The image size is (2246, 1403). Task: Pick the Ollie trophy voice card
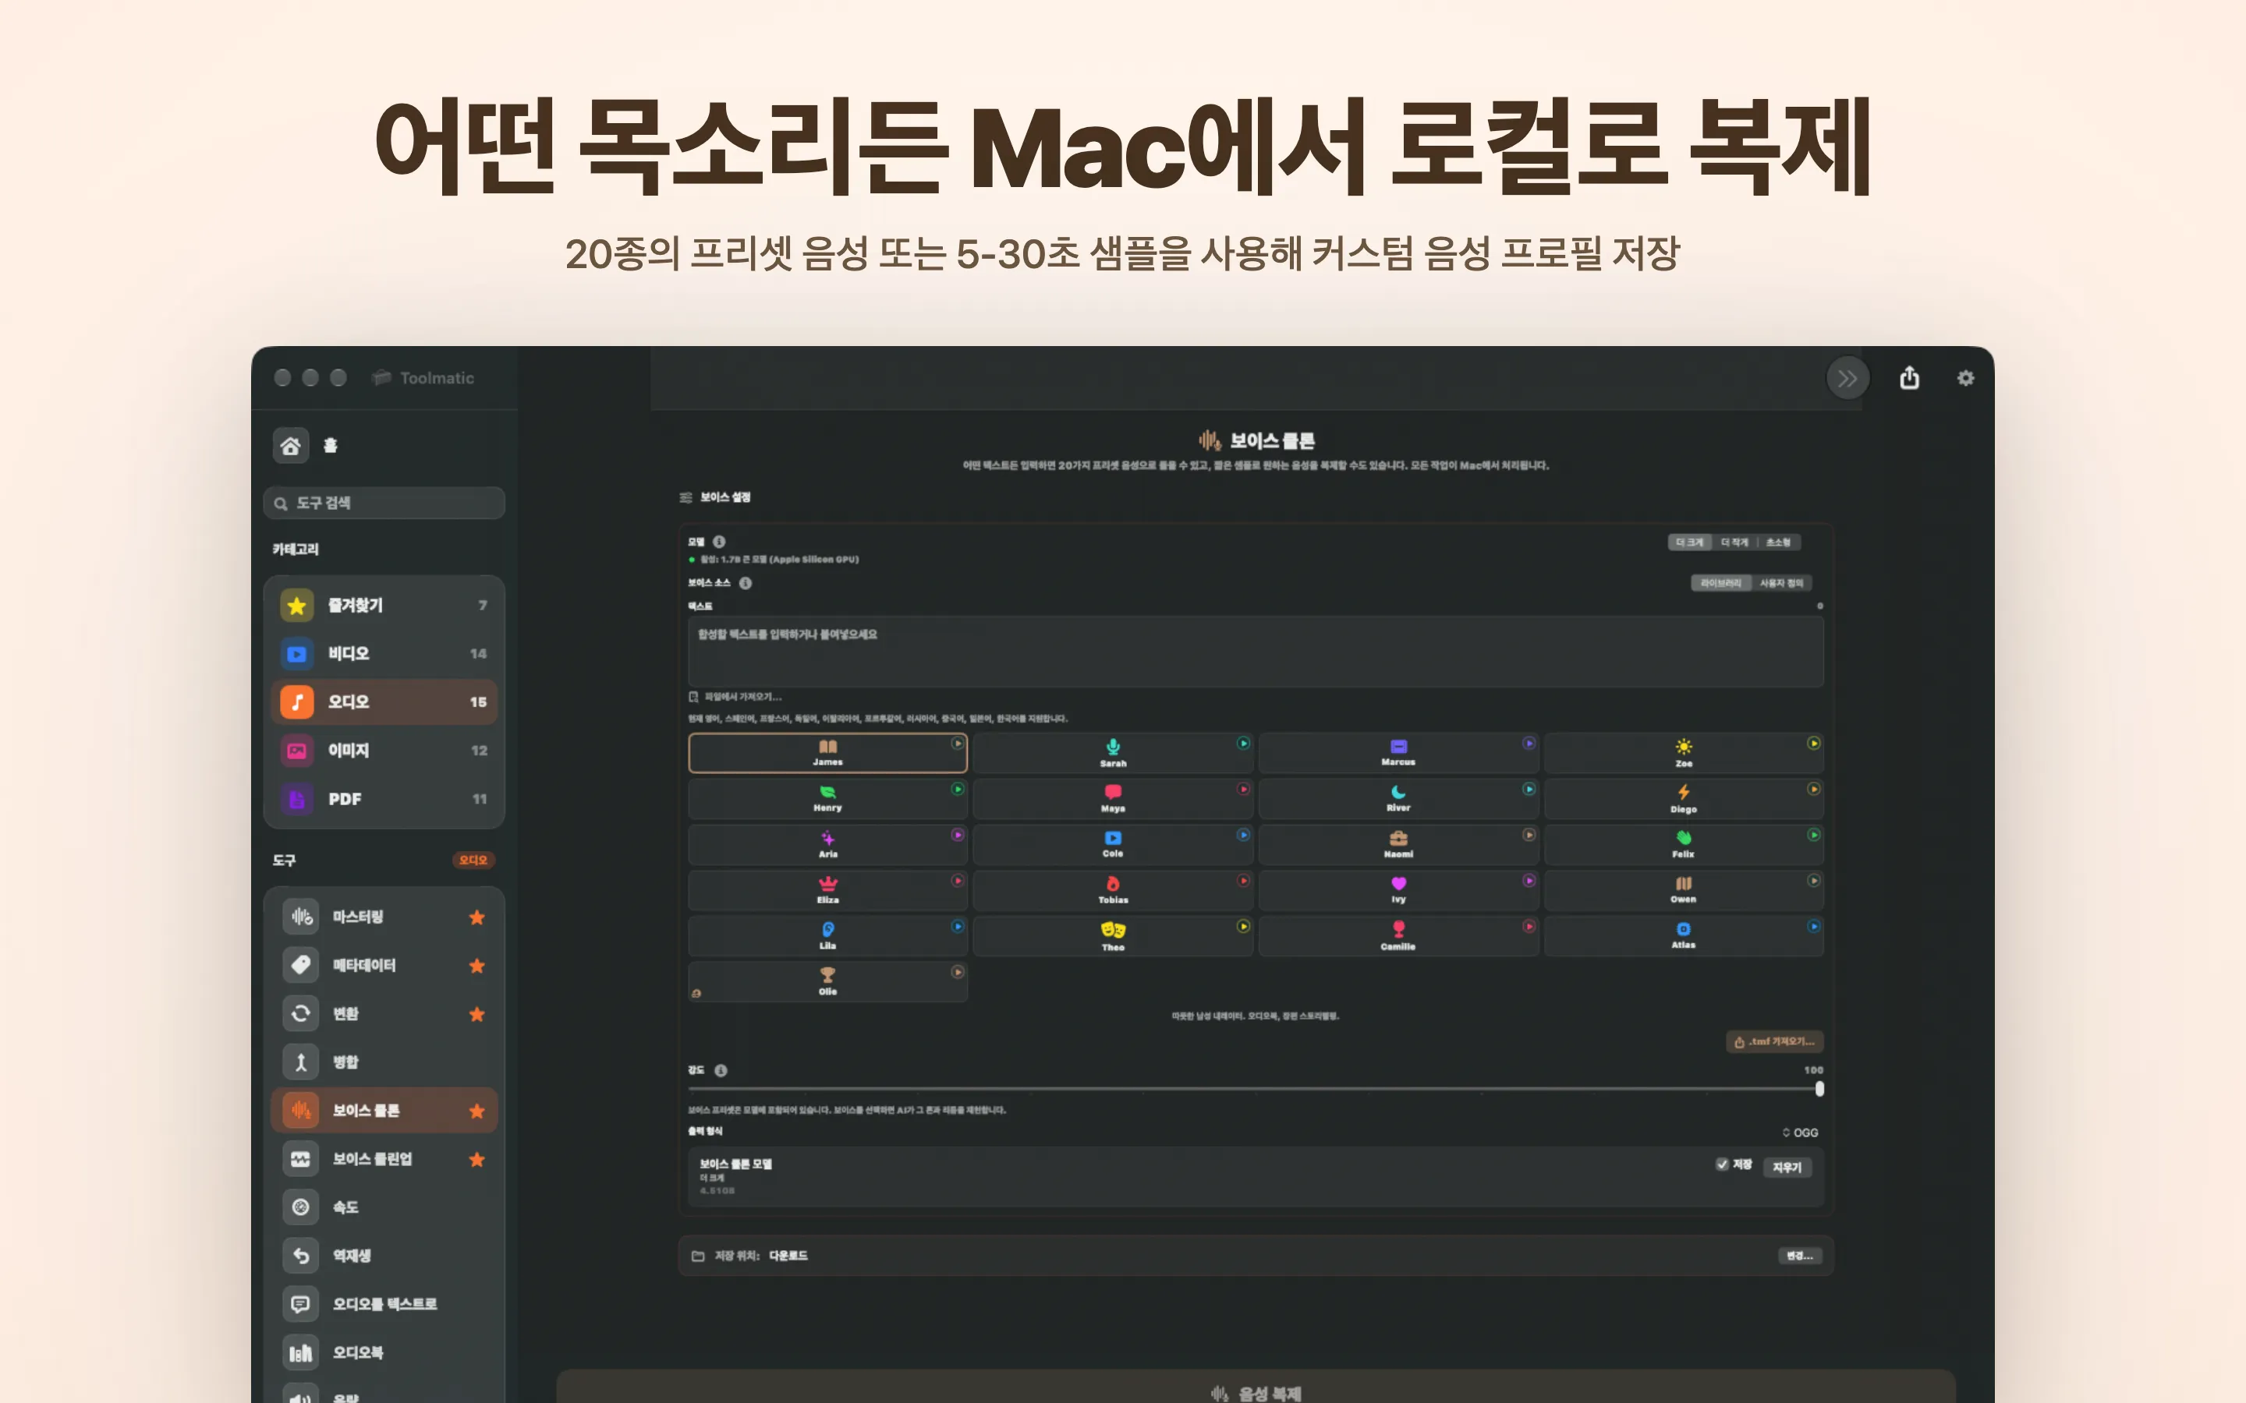[x=827, y=981]
